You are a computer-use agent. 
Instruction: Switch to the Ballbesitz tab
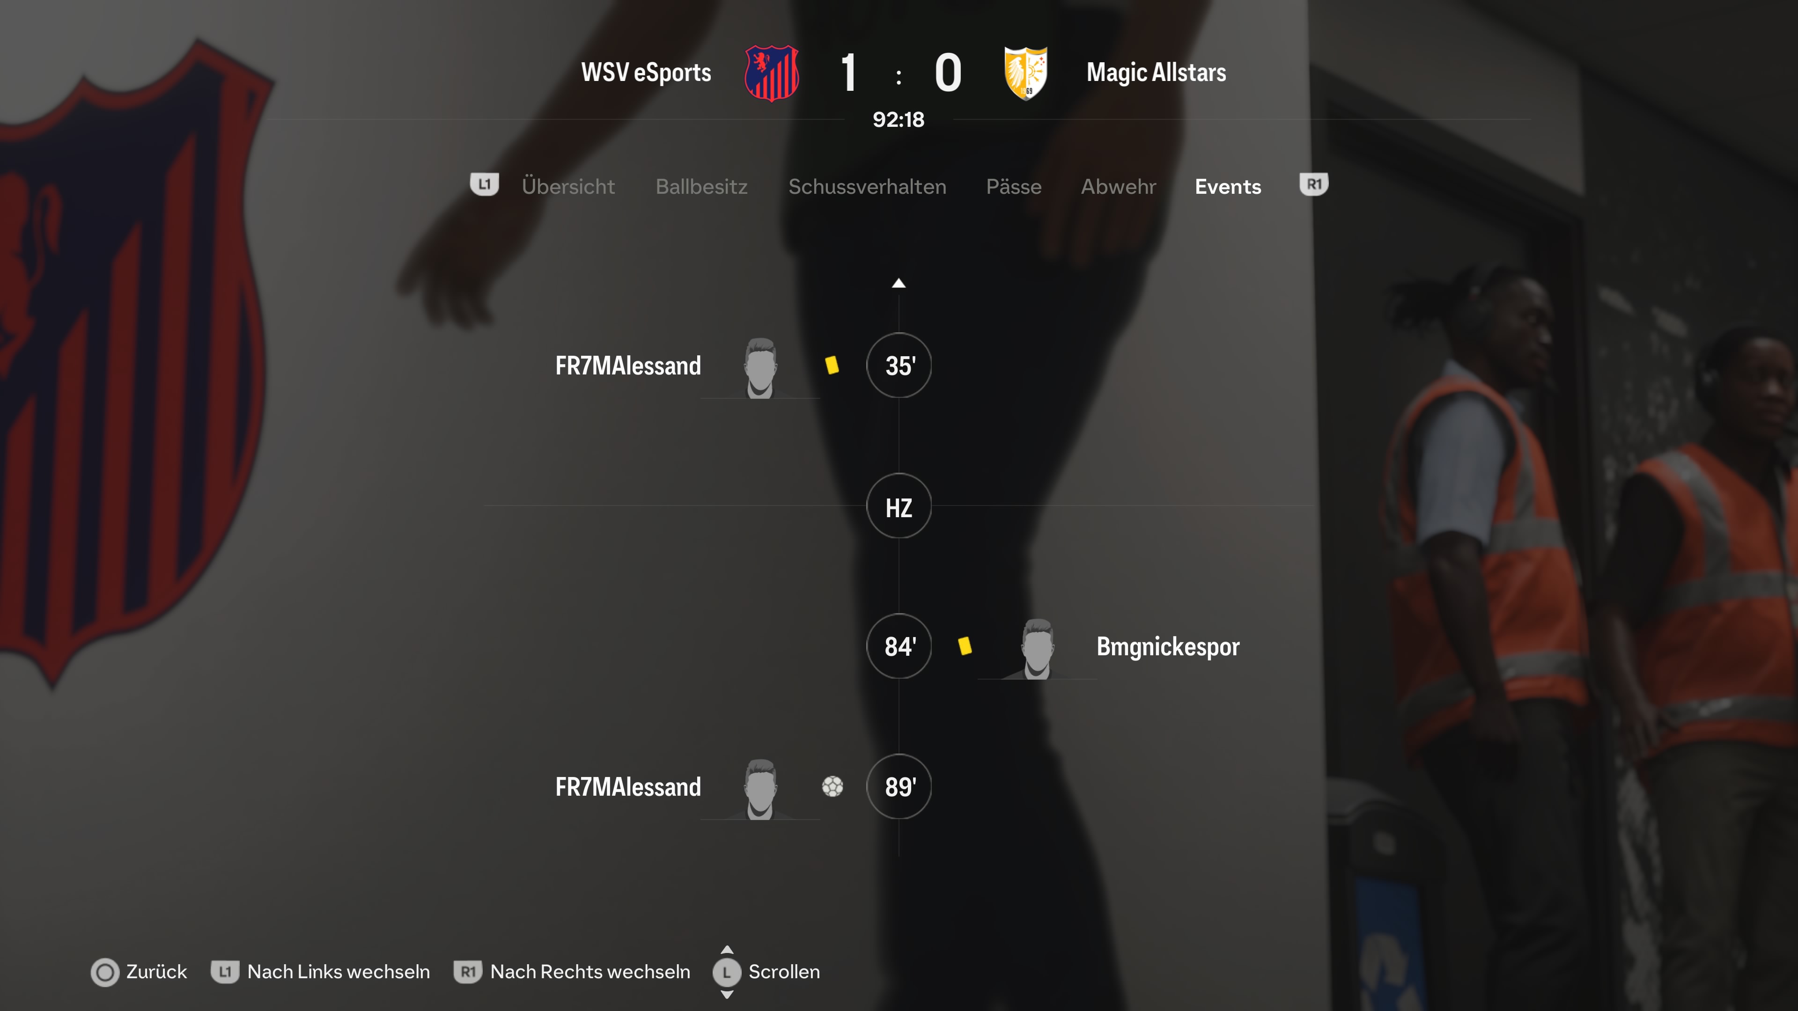tap(701, 186)
